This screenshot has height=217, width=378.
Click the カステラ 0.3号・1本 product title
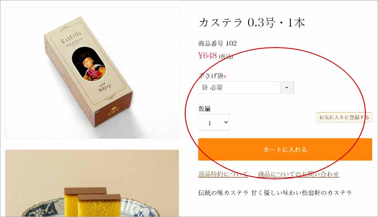[252, 23]
